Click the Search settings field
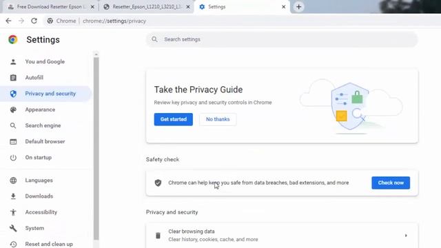Screen dimensions: 441x248 click(x=282, y=39)
